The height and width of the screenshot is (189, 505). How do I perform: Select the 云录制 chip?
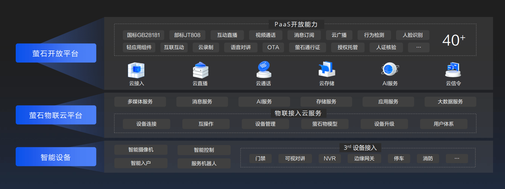(206, 47)
